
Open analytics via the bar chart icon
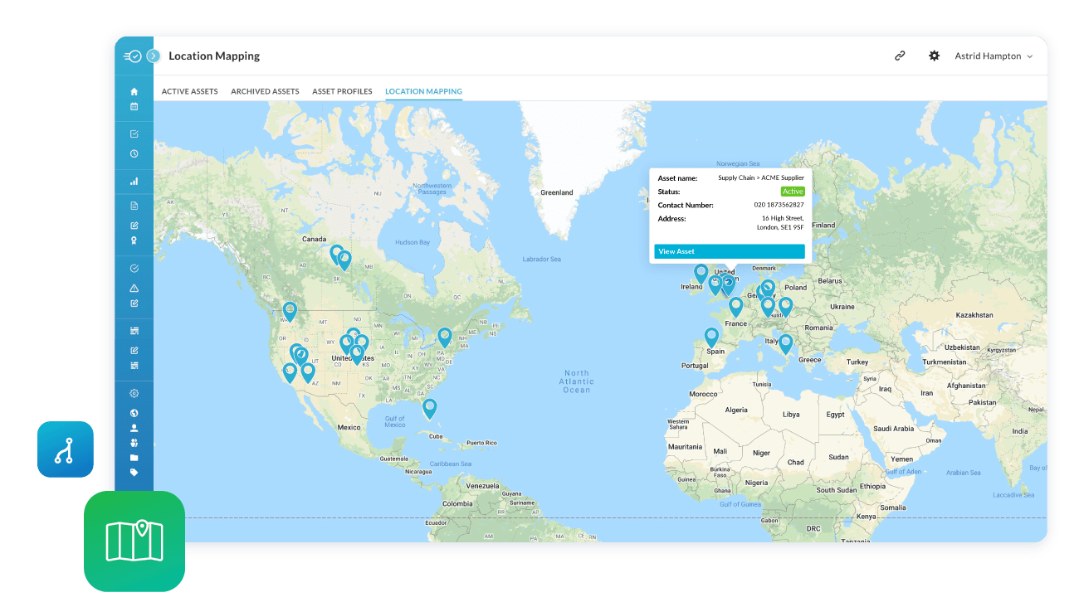(134, 180)
